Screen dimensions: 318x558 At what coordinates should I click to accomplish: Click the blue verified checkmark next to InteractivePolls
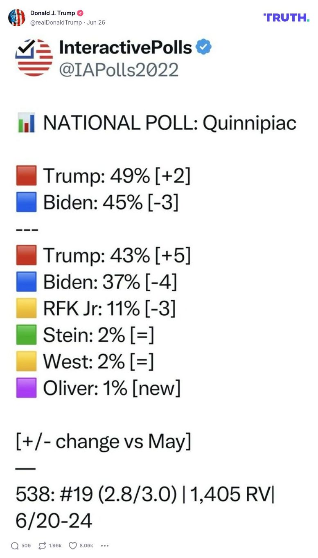click(x=203, y=47)
